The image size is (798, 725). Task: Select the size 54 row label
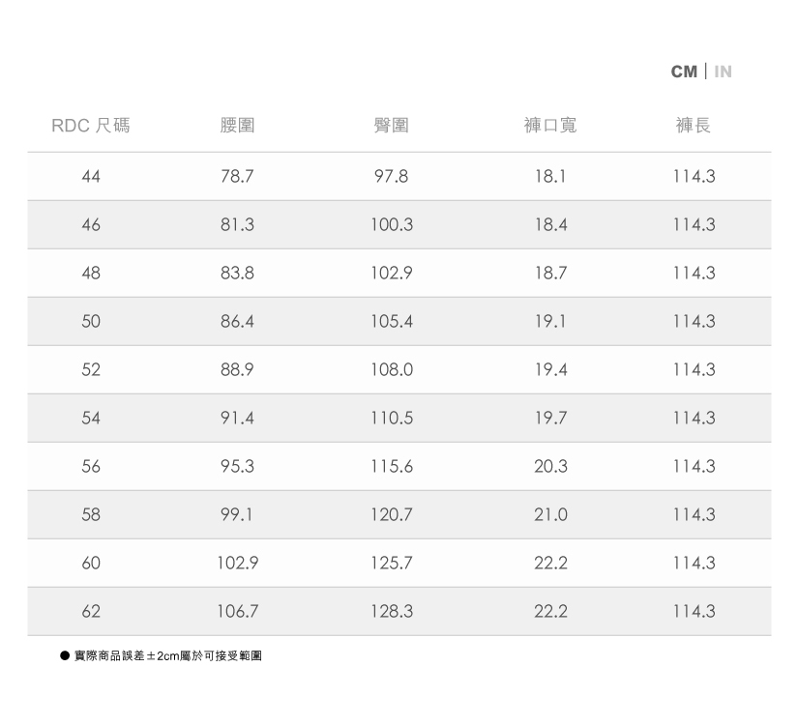(x=91, y=419)
